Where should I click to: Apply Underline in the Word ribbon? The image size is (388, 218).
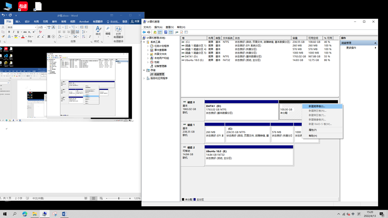coord(18,32)
